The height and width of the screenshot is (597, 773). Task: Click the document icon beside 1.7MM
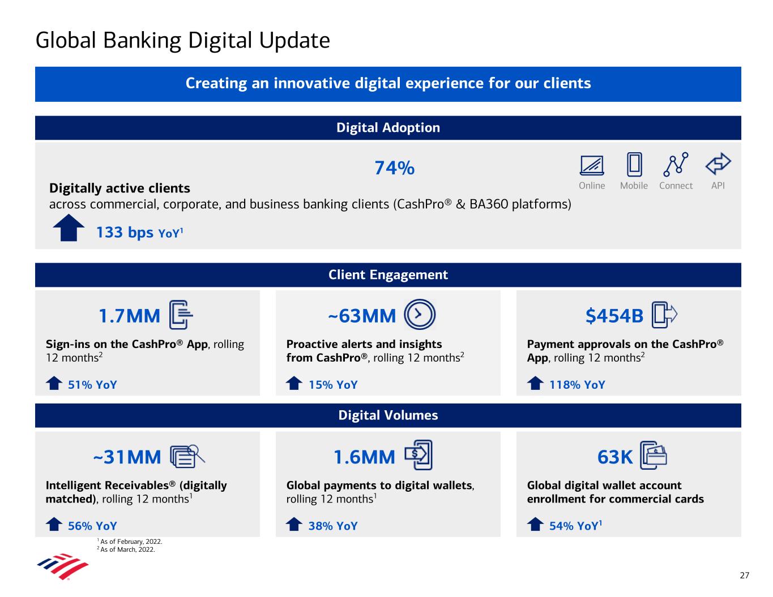click(181, 315)
